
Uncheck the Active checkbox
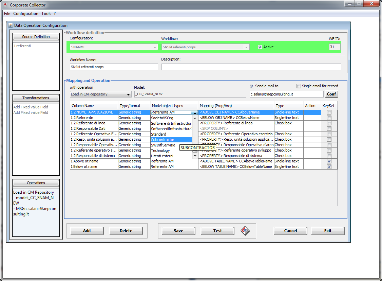[260, 47]
